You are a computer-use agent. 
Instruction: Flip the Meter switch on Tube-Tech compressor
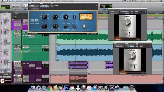coord(74,16)
